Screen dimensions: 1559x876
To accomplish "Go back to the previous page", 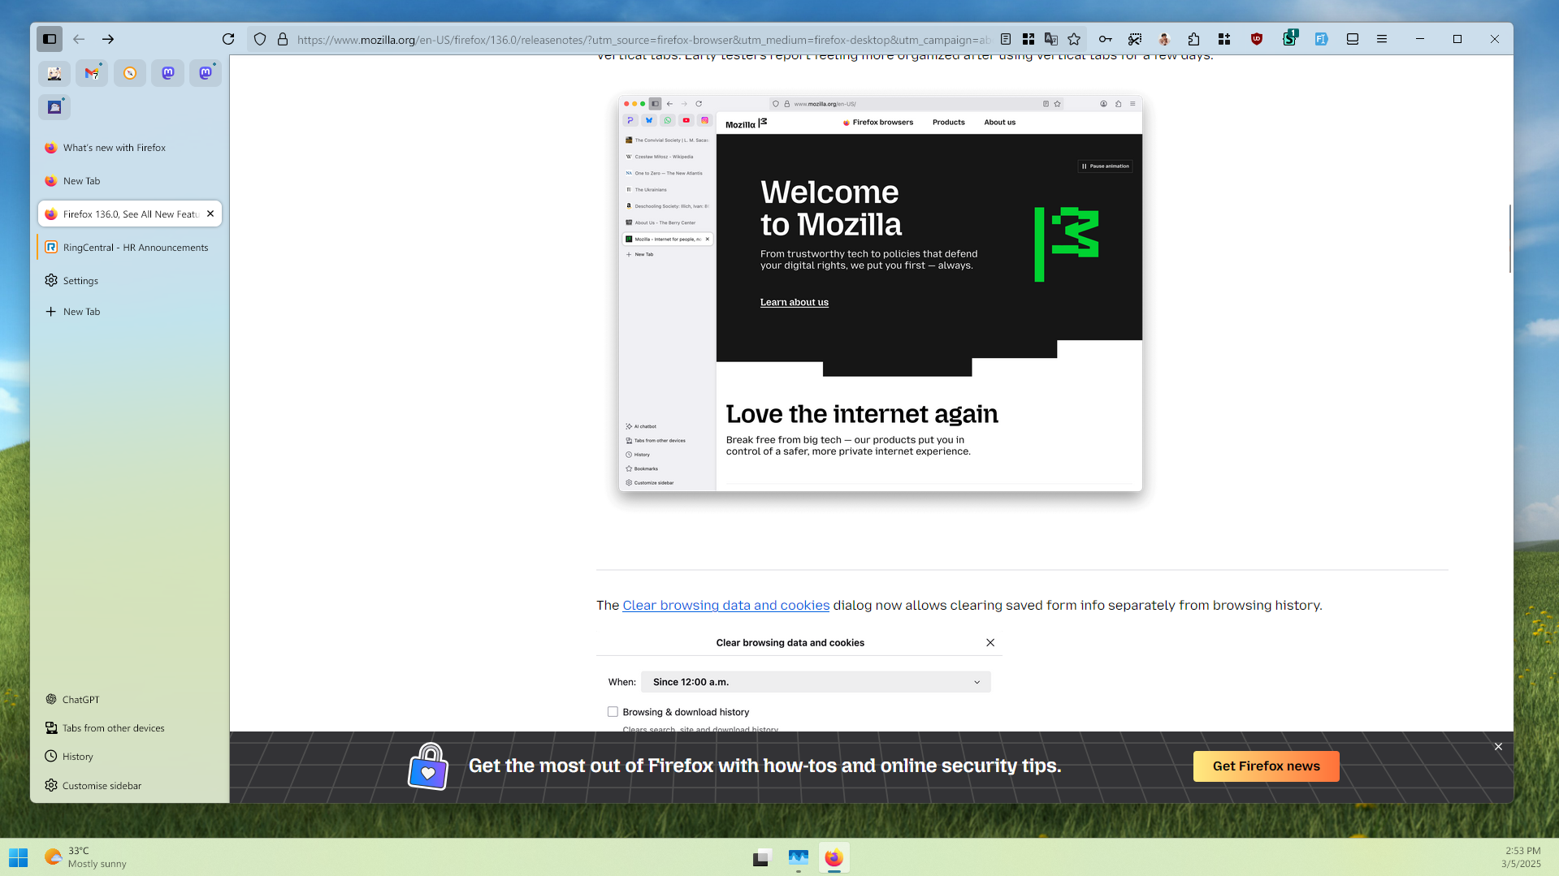I will (79, 39).
